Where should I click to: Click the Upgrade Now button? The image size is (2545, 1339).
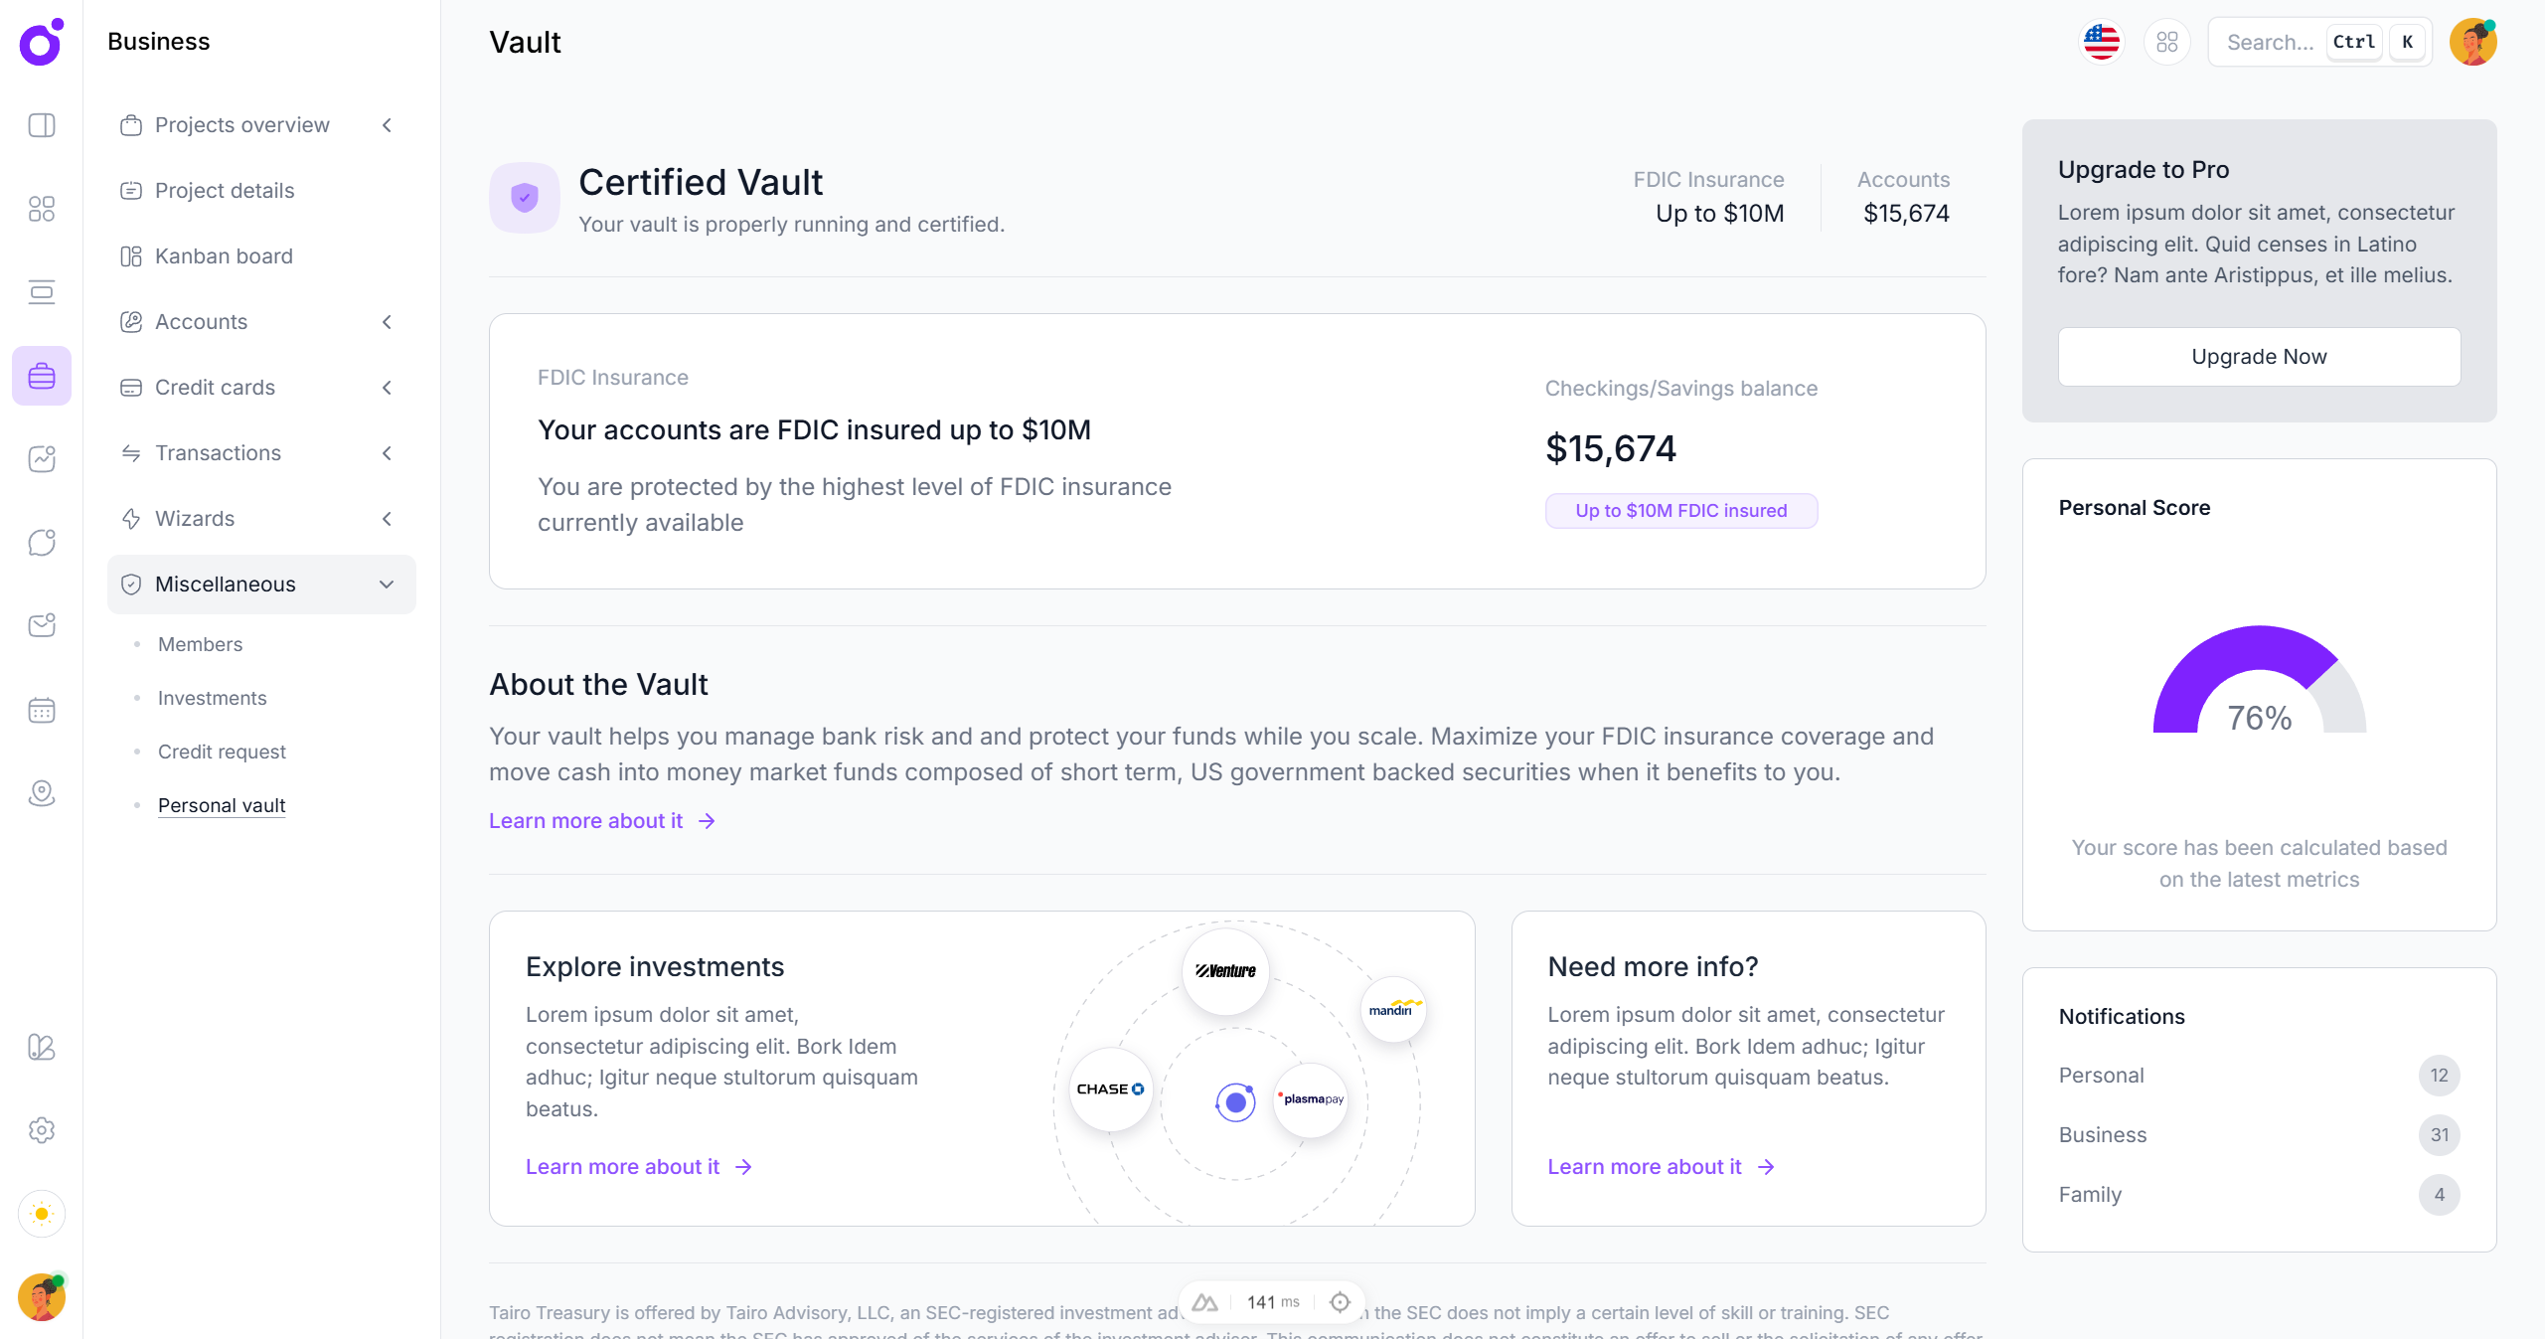tap(2259, 357)
